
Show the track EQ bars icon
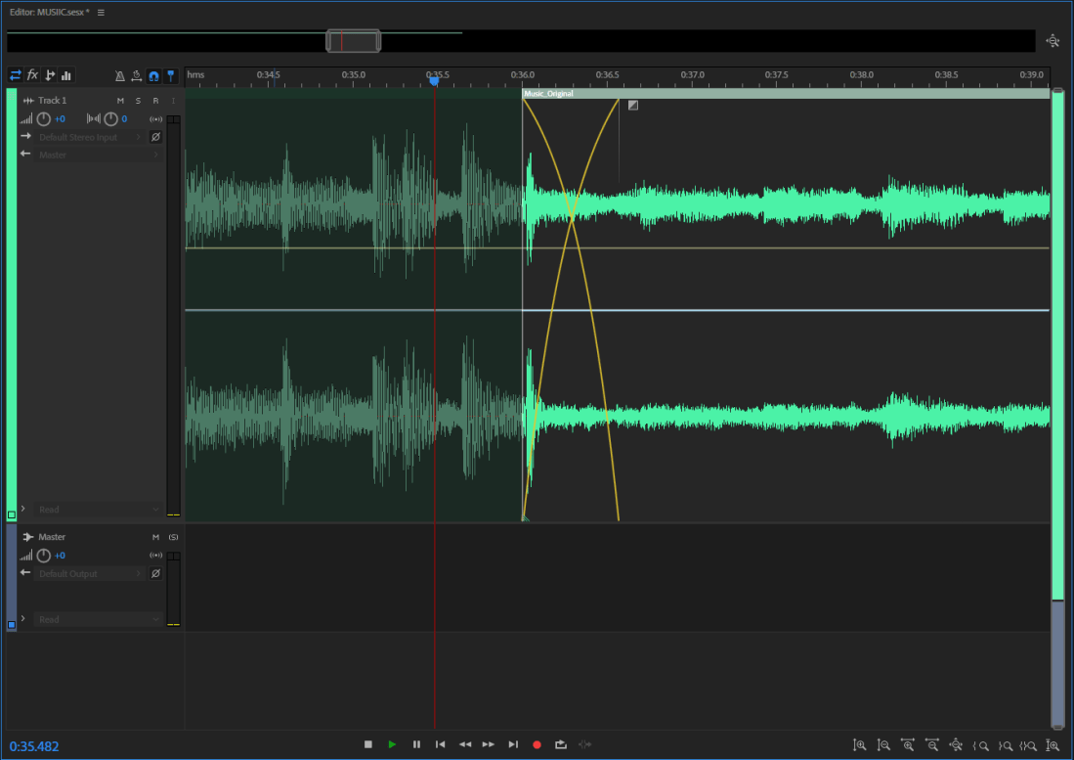[66, 75]
